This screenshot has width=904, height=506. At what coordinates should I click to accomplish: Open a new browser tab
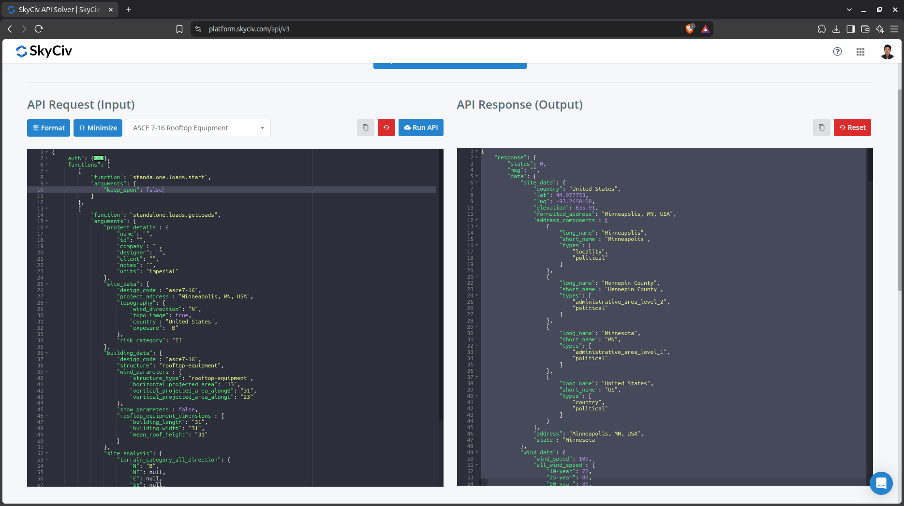click(129, 10)
